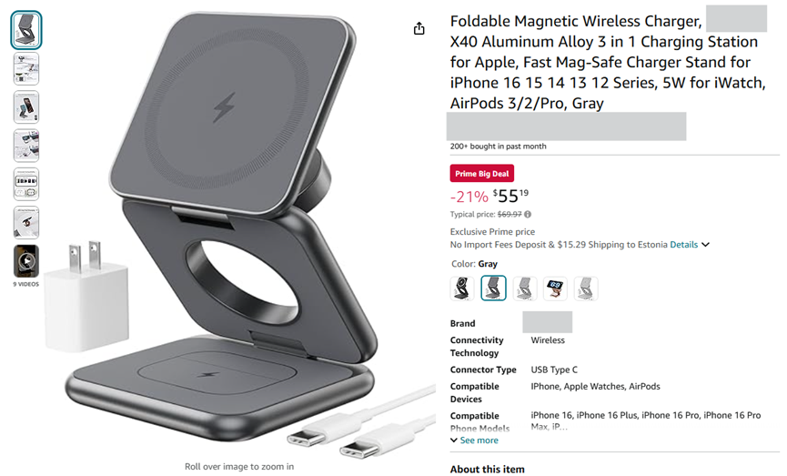
Task: Click the Prime Big Deal badge
Action: [x=482, y=173]
